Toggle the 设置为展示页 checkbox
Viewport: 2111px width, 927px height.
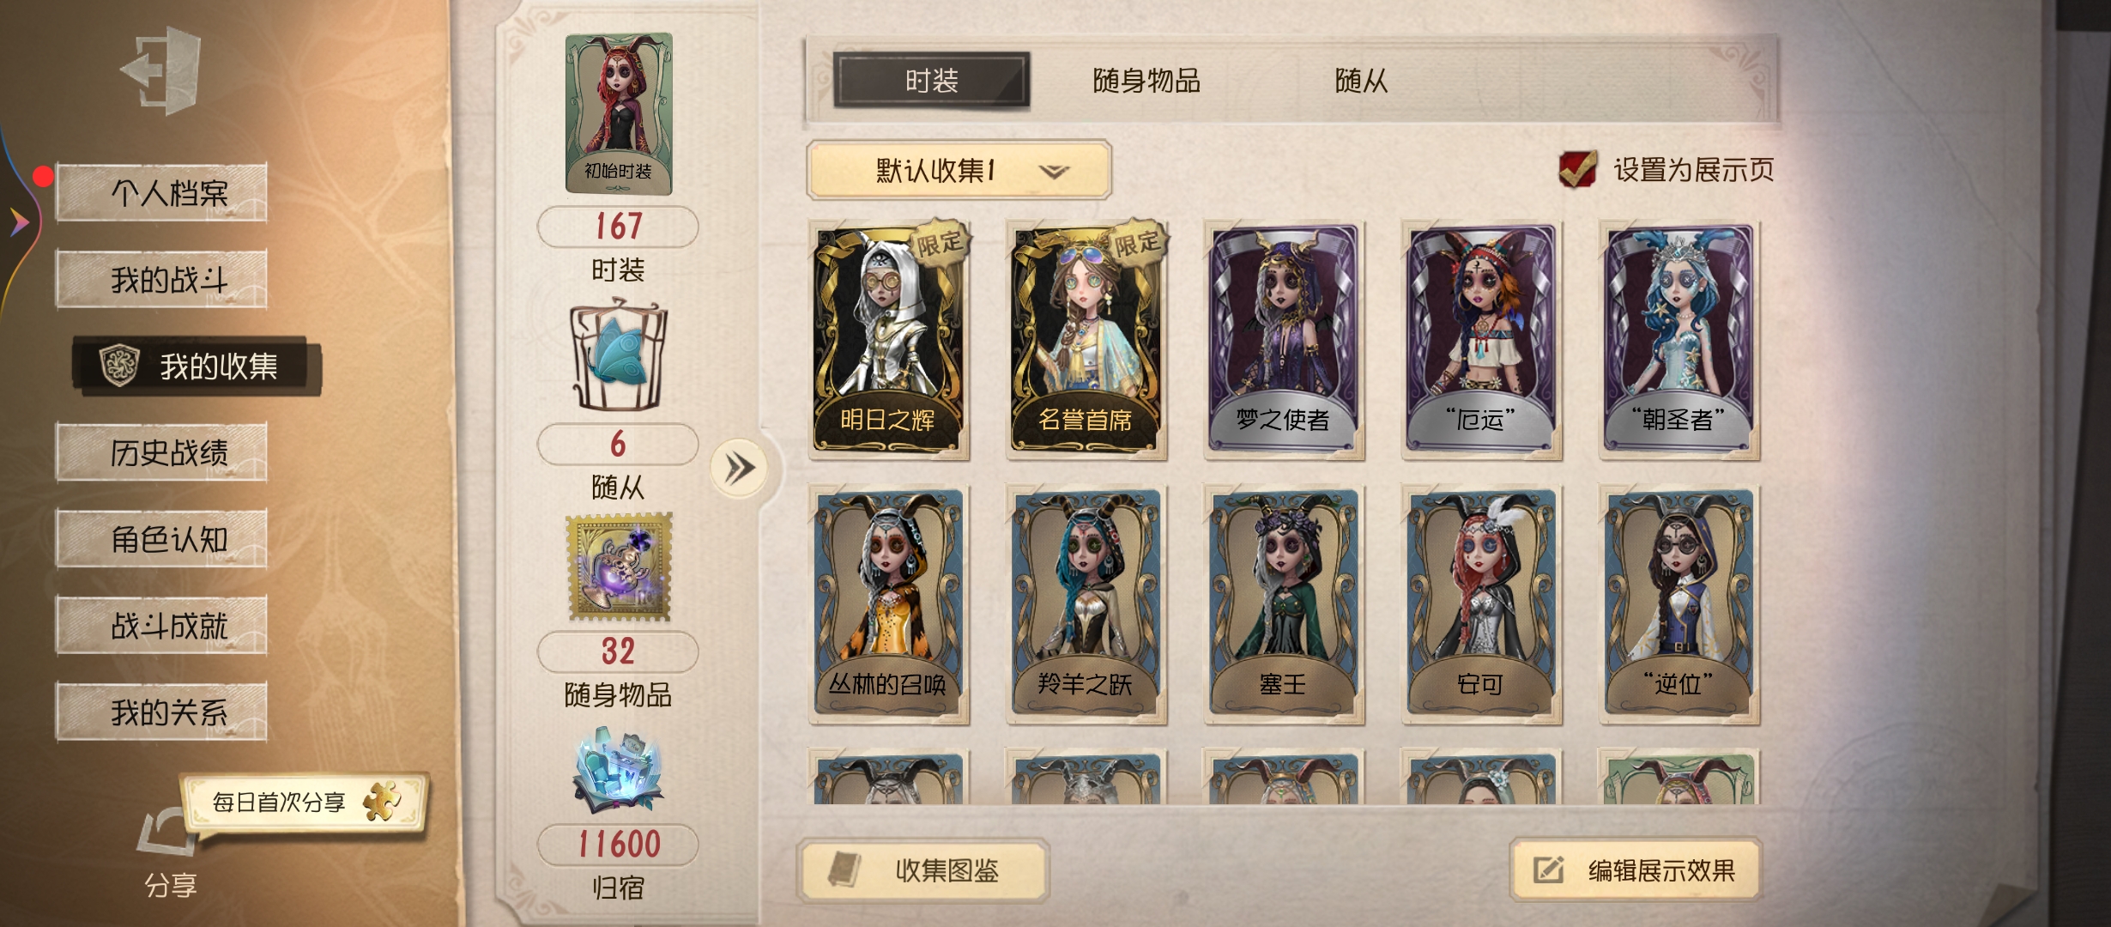pos(1577,169)
